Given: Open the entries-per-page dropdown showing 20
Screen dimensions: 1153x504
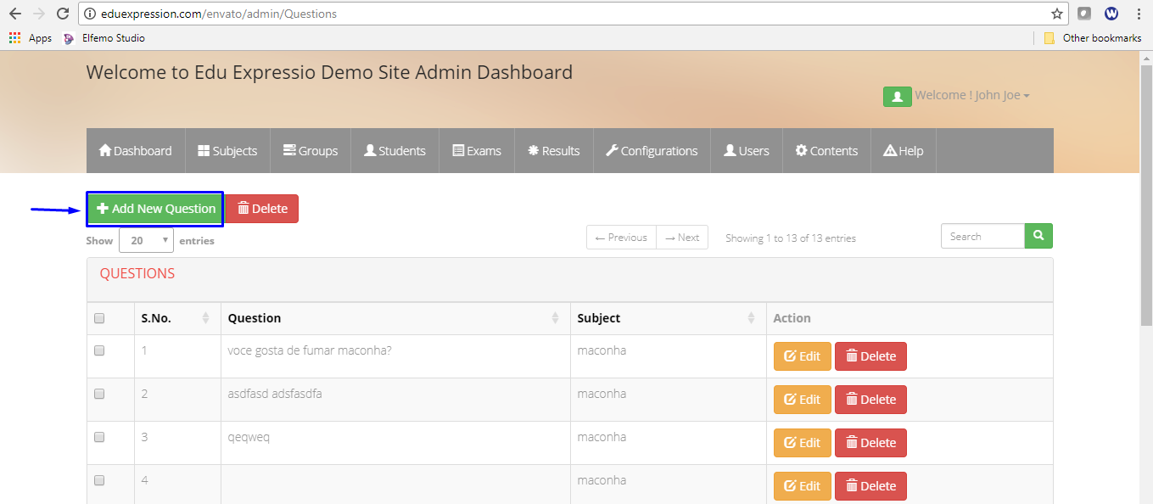Looking at the screenshot, I should point(146,240).
